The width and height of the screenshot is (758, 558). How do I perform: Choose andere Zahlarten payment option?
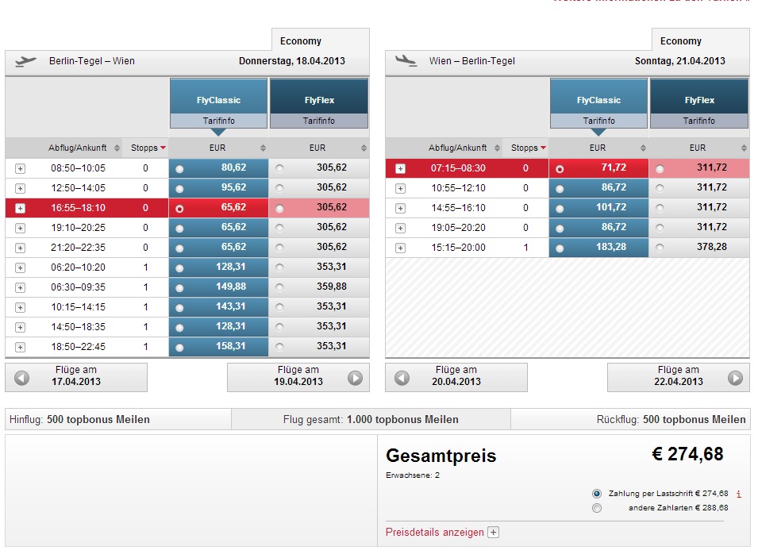pos(597,508)
